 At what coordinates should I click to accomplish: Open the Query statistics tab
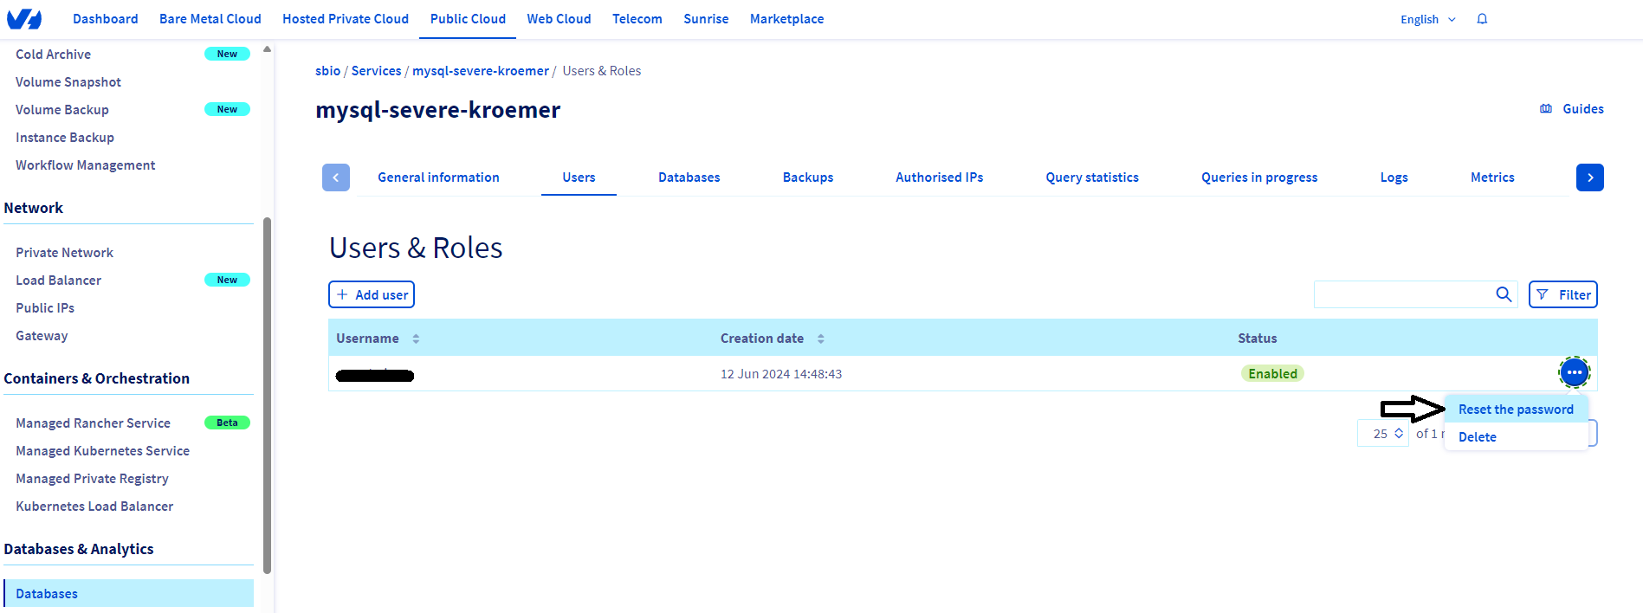1092,177
